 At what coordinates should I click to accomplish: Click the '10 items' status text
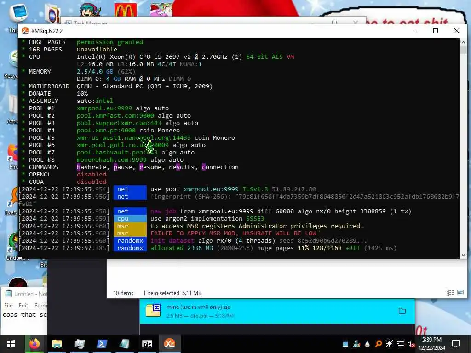123,293
